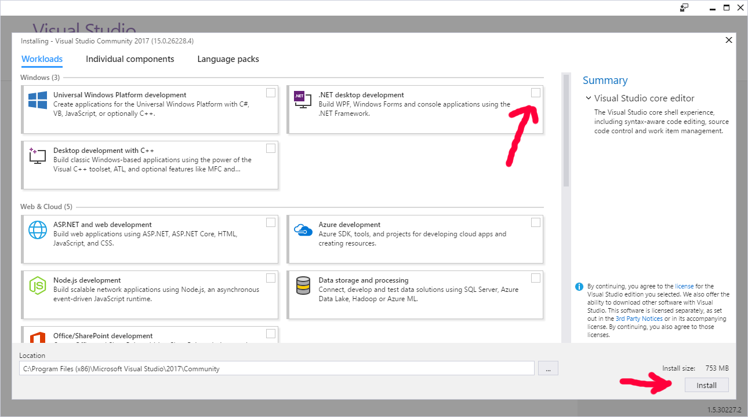Select the Universal Windows Platform development icon
Screen dimensions: 748x417
[x=37, y=100]
